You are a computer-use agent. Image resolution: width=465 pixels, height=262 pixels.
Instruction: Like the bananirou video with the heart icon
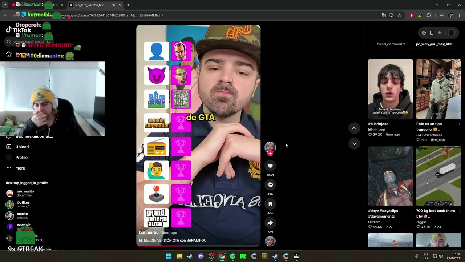[x=270, y=166]
